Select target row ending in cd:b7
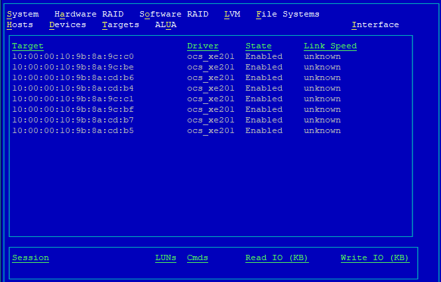441x282 pixels. pyautogui.click(x=73, y=120)
